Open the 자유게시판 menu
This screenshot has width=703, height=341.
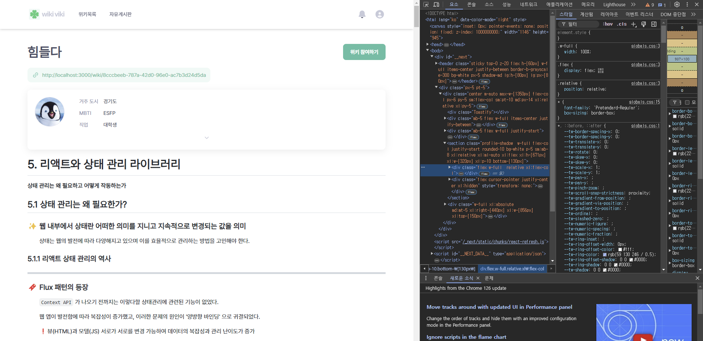click(120, 14)
